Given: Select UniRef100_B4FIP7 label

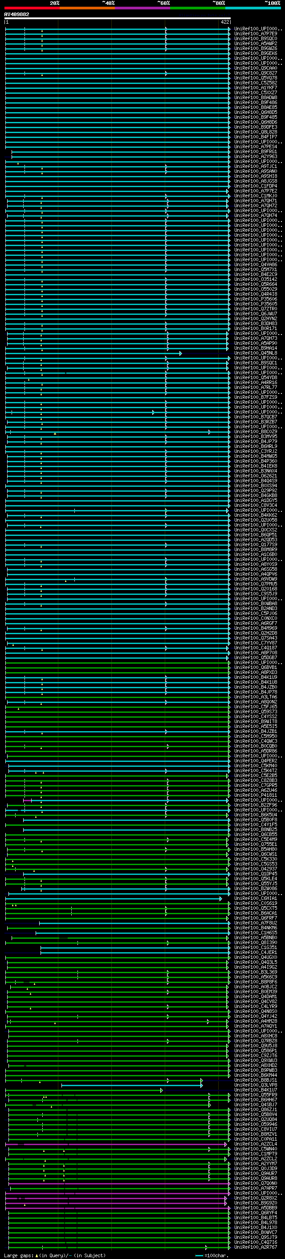Looking at the screenshot, I should 255,137.
